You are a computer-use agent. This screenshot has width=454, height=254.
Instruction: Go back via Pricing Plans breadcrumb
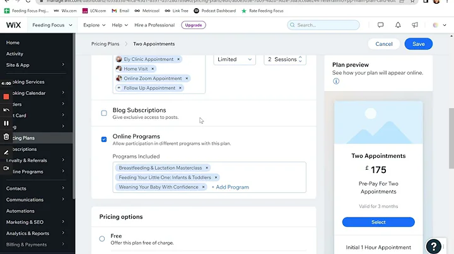pos(105,44)
